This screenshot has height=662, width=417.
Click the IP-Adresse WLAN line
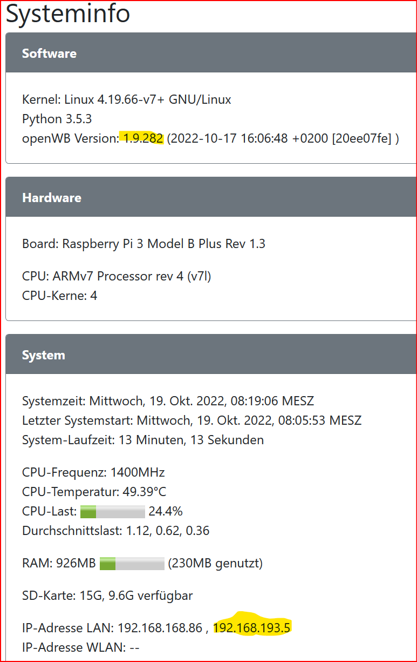pos(81,647)
